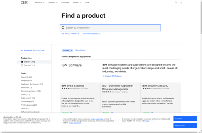Screen dimensions: 202x133
Task: Click the arrow on IBM Turbonomic card
Action: click(112, 112)
